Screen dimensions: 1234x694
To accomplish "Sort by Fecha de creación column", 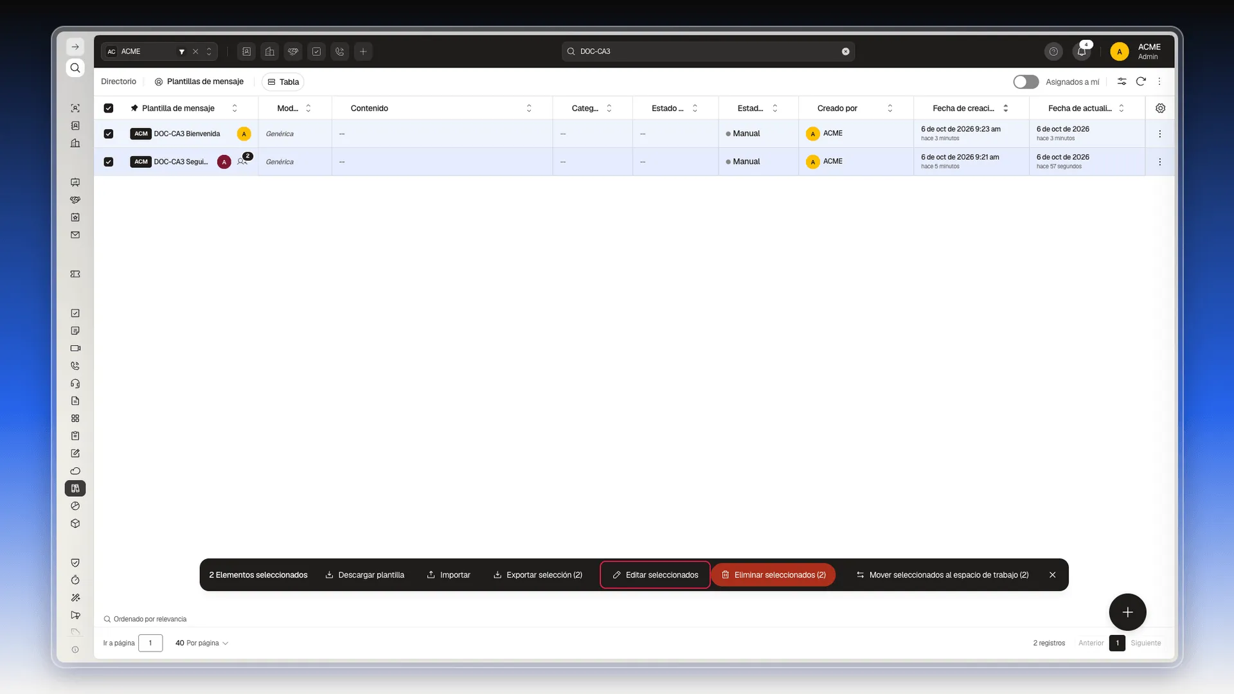I will 1006,108.
